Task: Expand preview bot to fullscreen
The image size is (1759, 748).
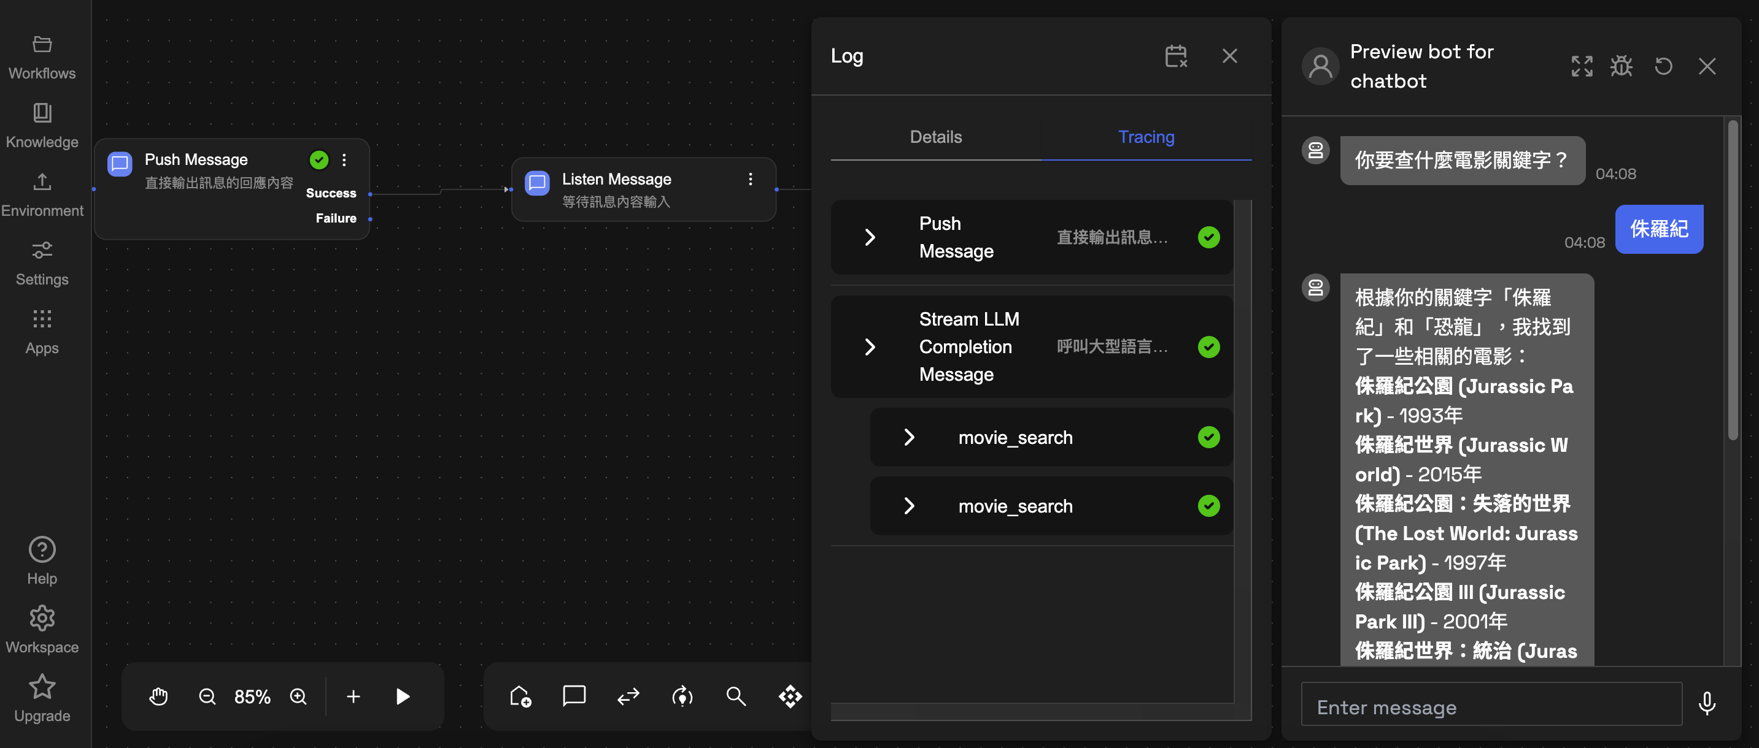Action: (x=1582, y=66)
